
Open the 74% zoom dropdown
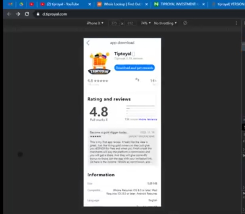145,23
